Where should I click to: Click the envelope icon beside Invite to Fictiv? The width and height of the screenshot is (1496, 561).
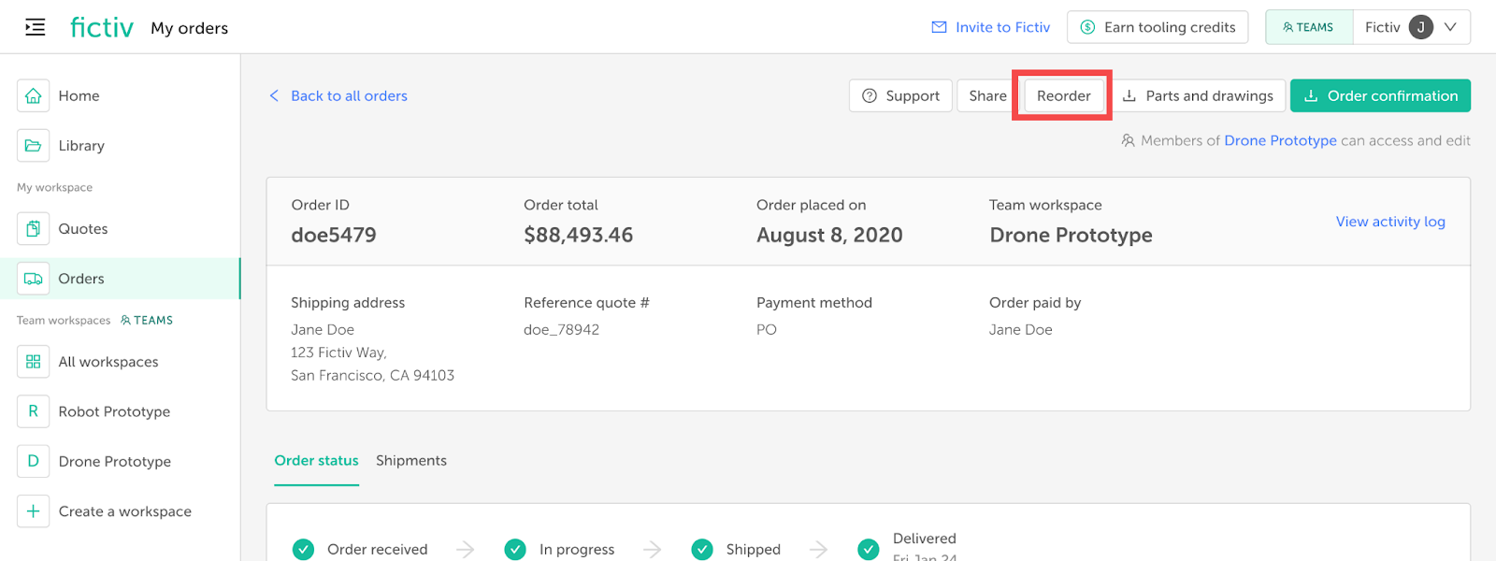point(939,27)
